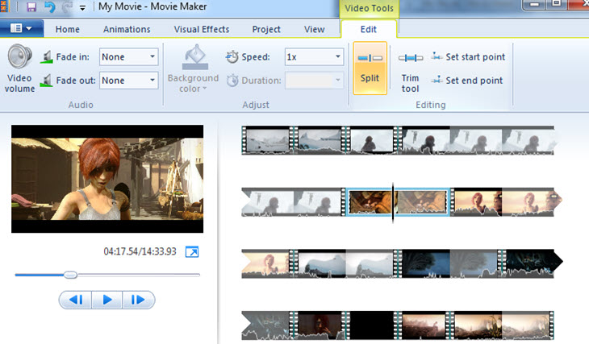Play the movie preview
Image resolution: width=589 pixels, height=344 pixels.
[107, 300]
